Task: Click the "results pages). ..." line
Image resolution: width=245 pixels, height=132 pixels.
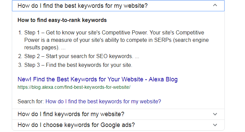Action: tap(45, 48)
